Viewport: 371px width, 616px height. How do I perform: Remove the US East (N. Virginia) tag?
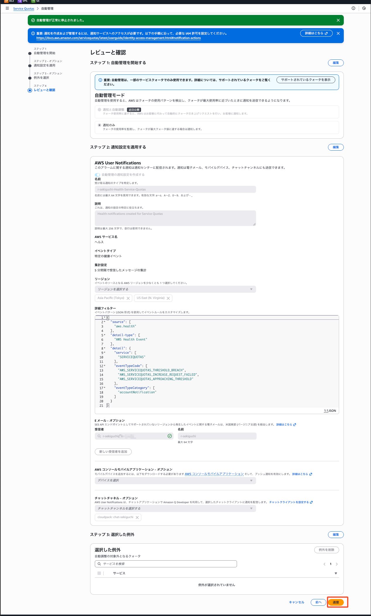tap(168, 298)
